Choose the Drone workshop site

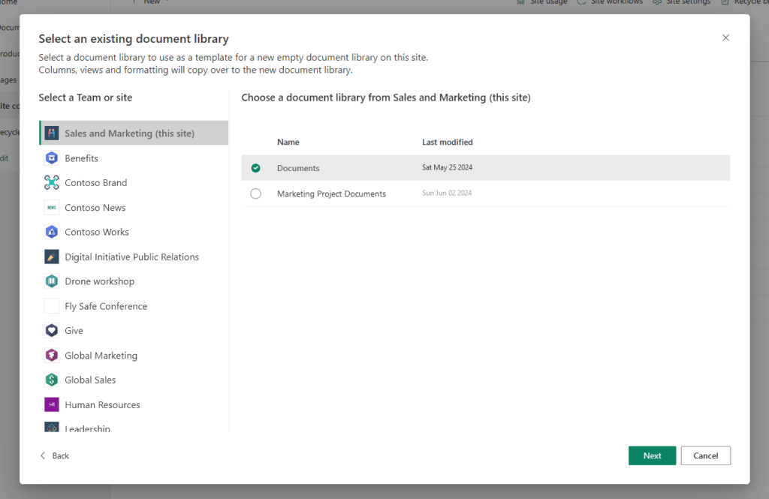134,281
